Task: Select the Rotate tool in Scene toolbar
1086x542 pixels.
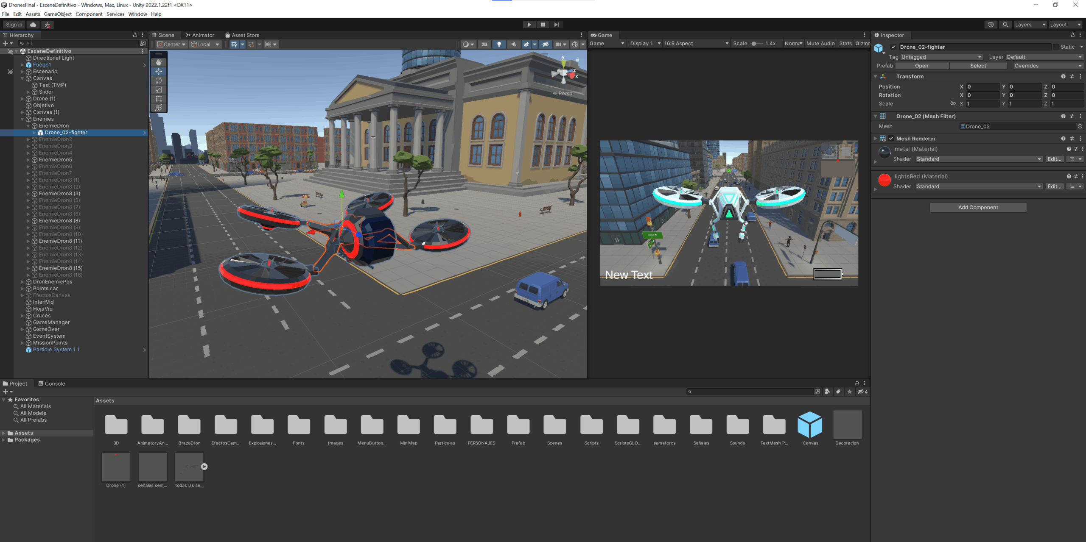Action: click(x=159, y=81)
